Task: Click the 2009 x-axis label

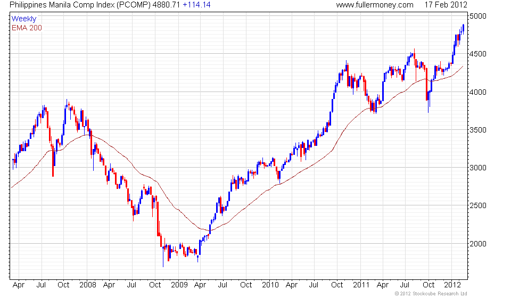Action: pos(179,285)
